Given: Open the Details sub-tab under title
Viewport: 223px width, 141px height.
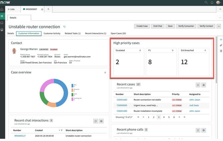Looking at the screenshot, I should point(11,33).
